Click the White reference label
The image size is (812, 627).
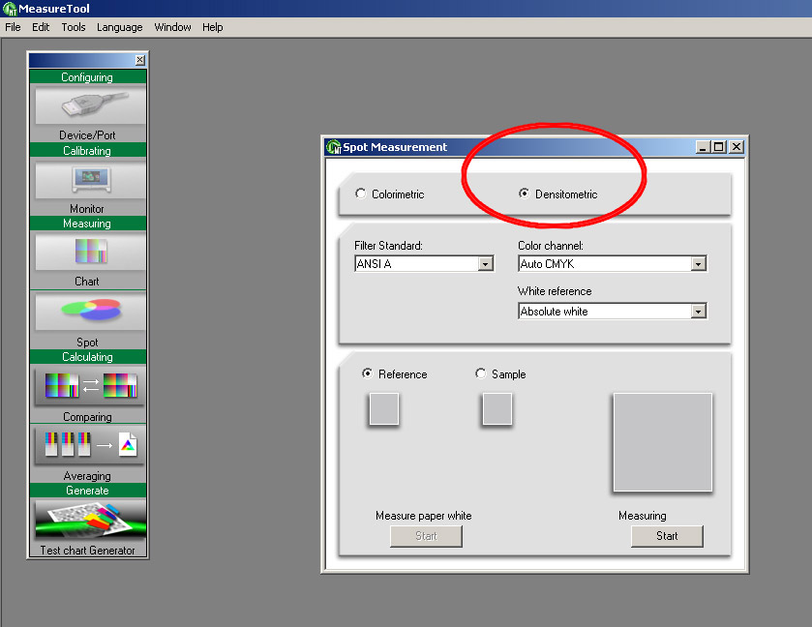pos(555,291)
